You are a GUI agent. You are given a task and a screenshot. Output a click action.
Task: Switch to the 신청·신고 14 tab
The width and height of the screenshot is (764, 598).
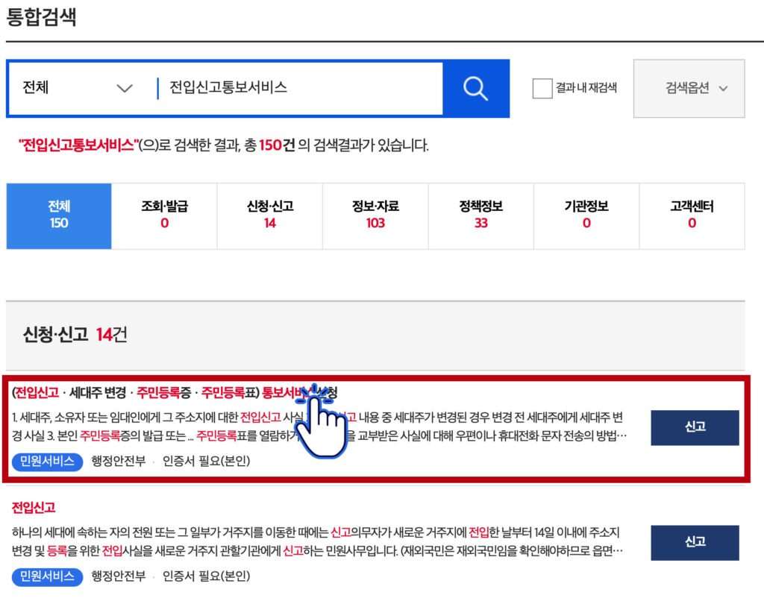click(270, 215)
